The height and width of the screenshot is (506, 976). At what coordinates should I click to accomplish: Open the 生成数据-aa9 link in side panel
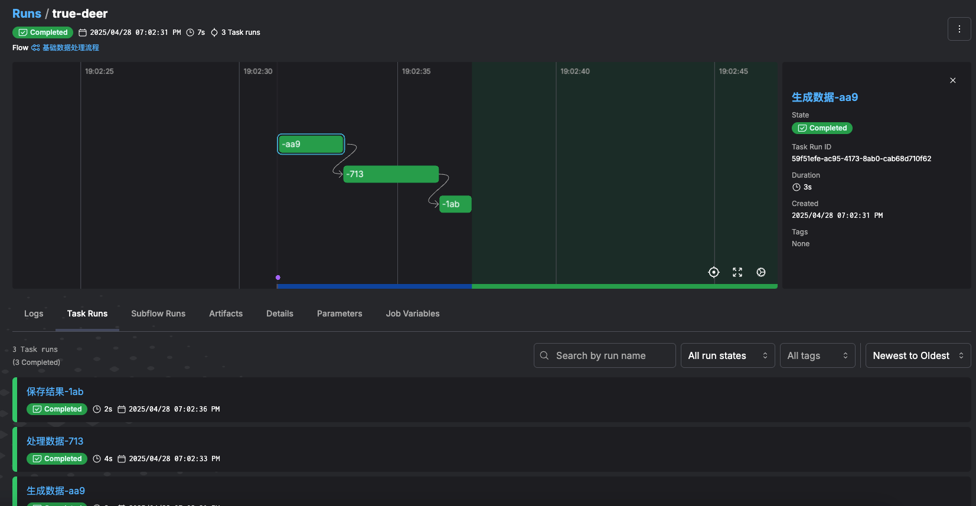[x=824, y=97]
